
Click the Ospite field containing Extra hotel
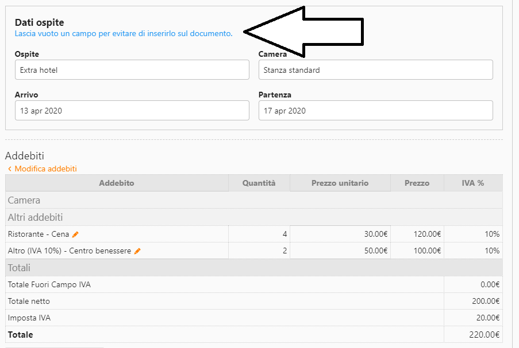(132, 70)
